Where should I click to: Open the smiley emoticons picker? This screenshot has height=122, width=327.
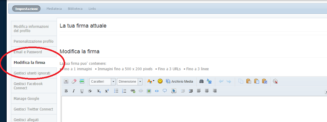point(160,81)
